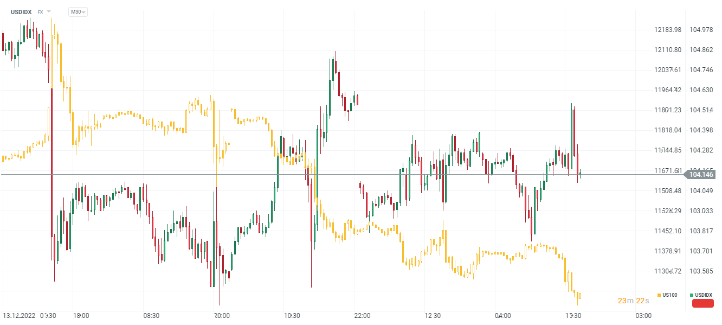This screenshot has width=722, height=325.
Task: Click the yellow US100 legend square
Action: [x=659, y=295]
